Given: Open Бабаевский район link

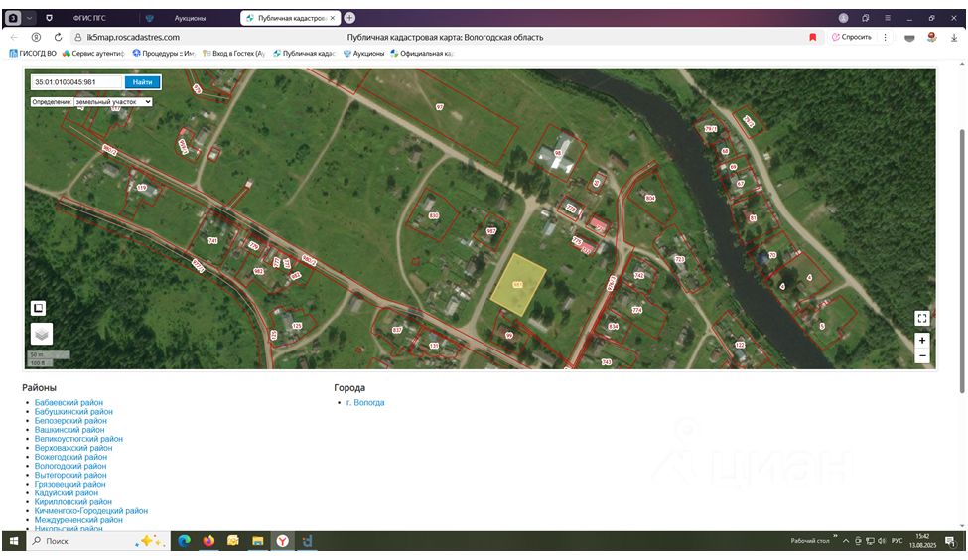Looking at the screenshot, I should pos(69,402).
